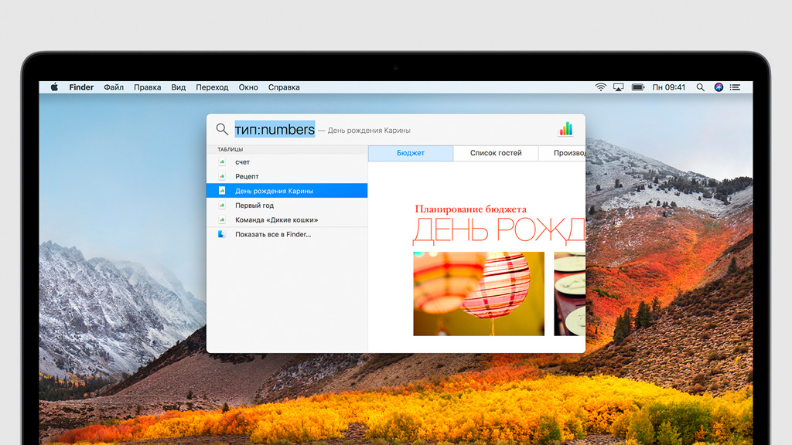
Task: Open the Apple menu
Action: click(x=54, y=87)
